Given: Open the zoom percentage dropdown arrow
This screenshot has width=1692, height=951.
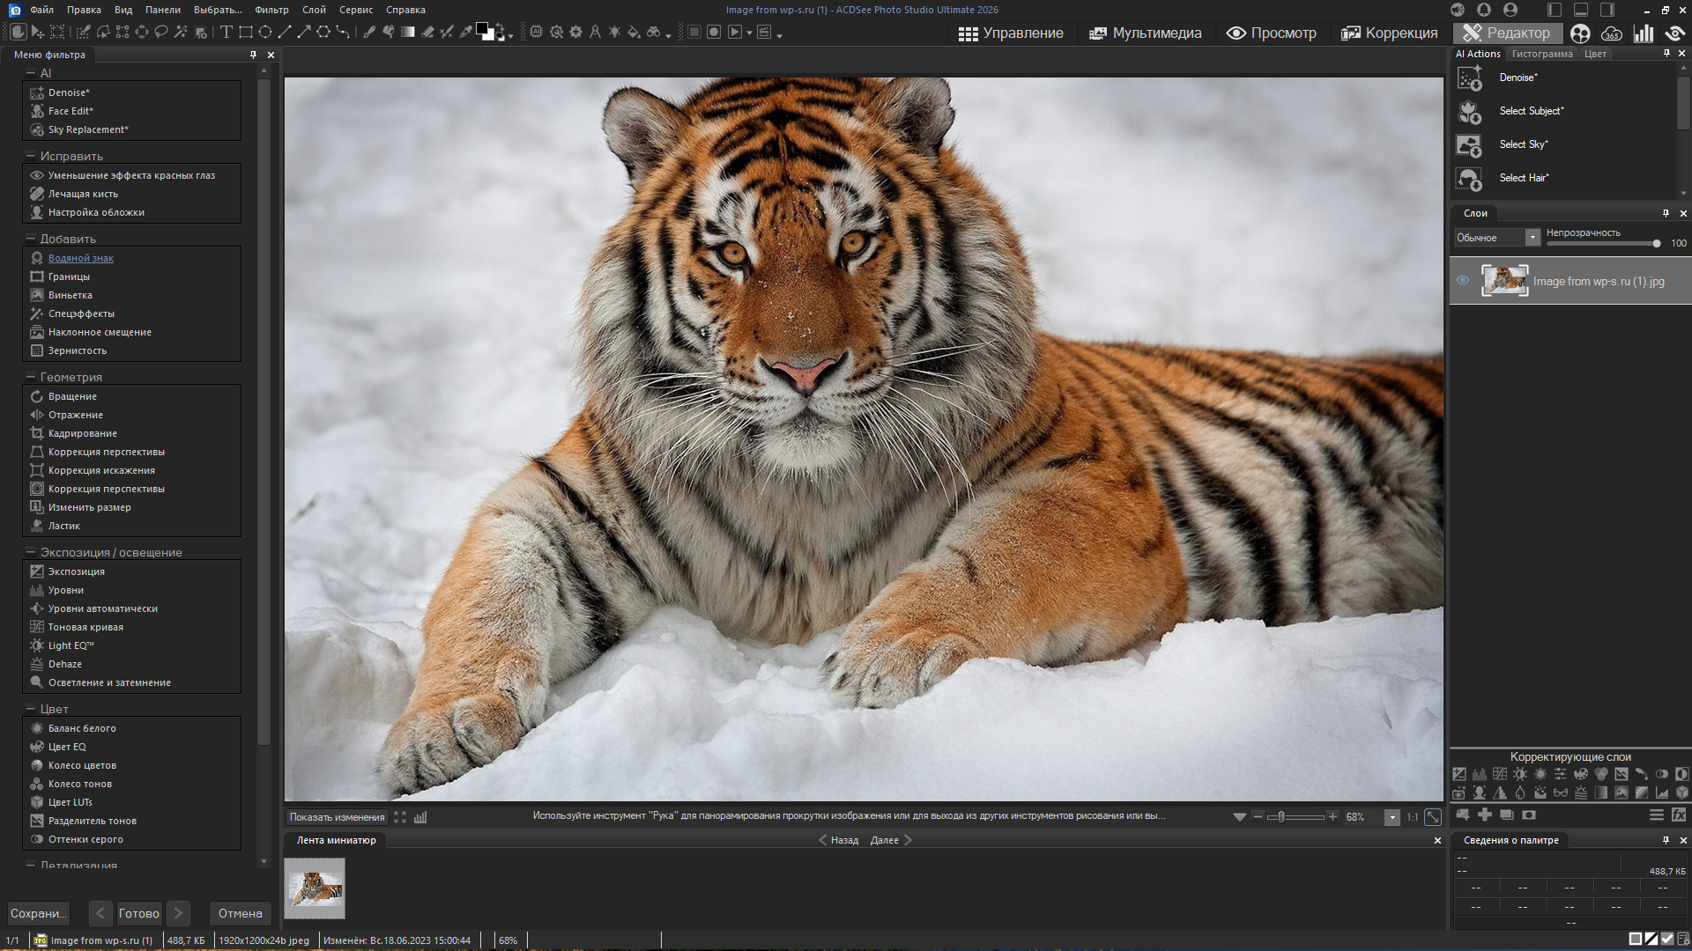Looking at the screenshot, I should 1392,817.
